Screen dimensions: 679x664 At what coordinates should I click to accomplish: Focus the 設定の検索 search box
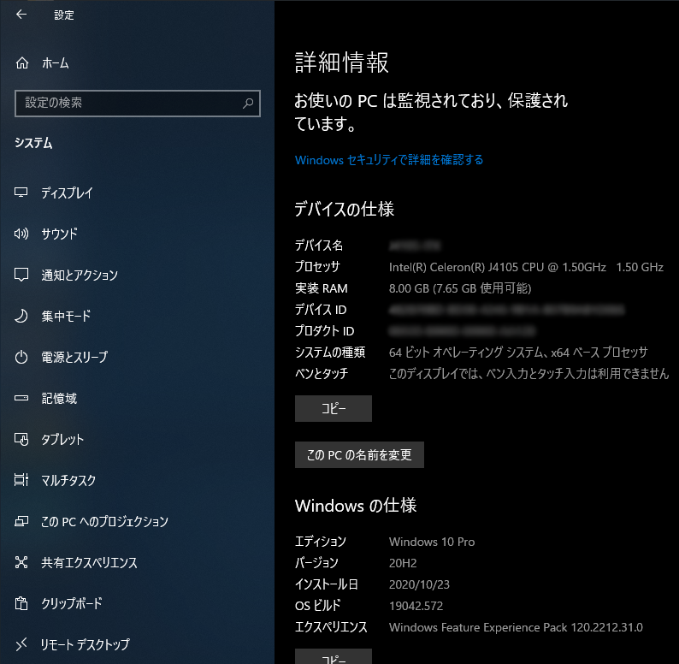[138, 104]
